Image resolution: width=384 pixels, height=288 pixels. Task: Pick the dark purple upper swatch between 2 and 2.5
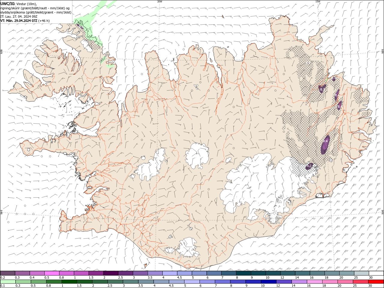pyautogui.click(x=111, y=273)
